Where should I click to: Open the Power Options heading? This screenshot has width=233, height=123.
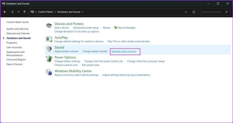coord(65,57)
